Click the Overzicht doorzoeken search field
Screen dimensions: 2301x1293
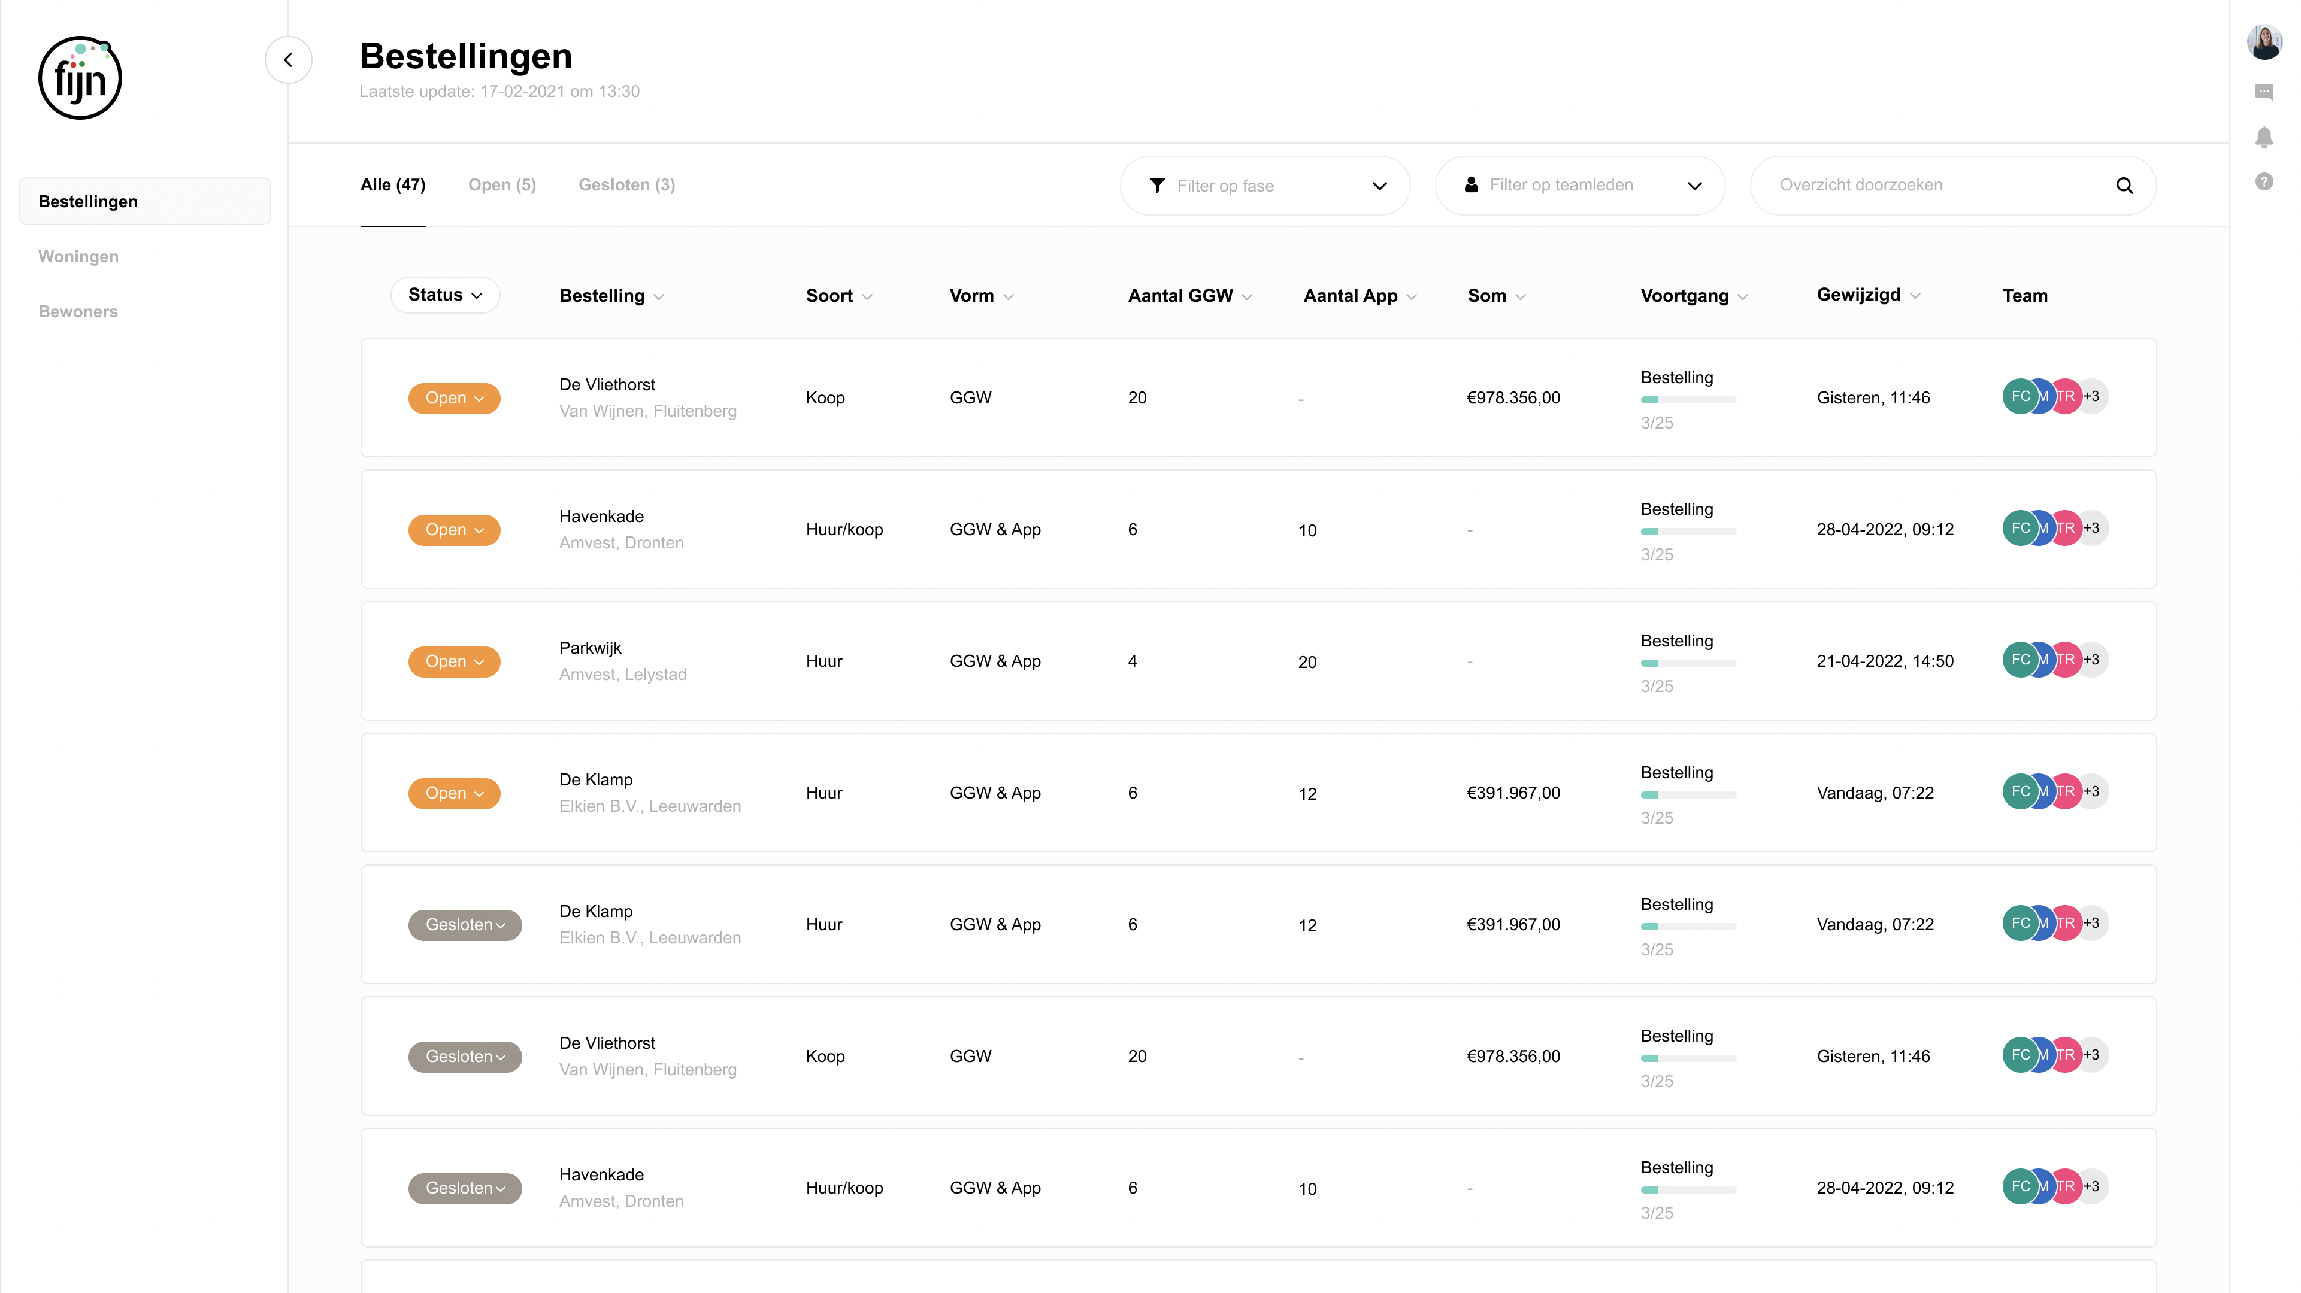tap(1952, 186)
